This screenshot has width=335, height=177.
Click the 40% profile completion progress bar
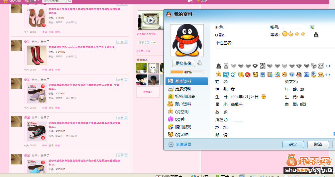pyautogui.click(x=187, y=72)
